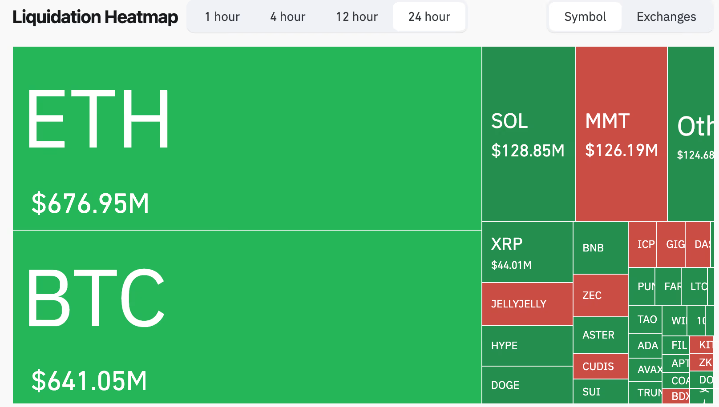Re-select the 24 hour timeframe
Screen dimensions: 719x407
[428, 16]
